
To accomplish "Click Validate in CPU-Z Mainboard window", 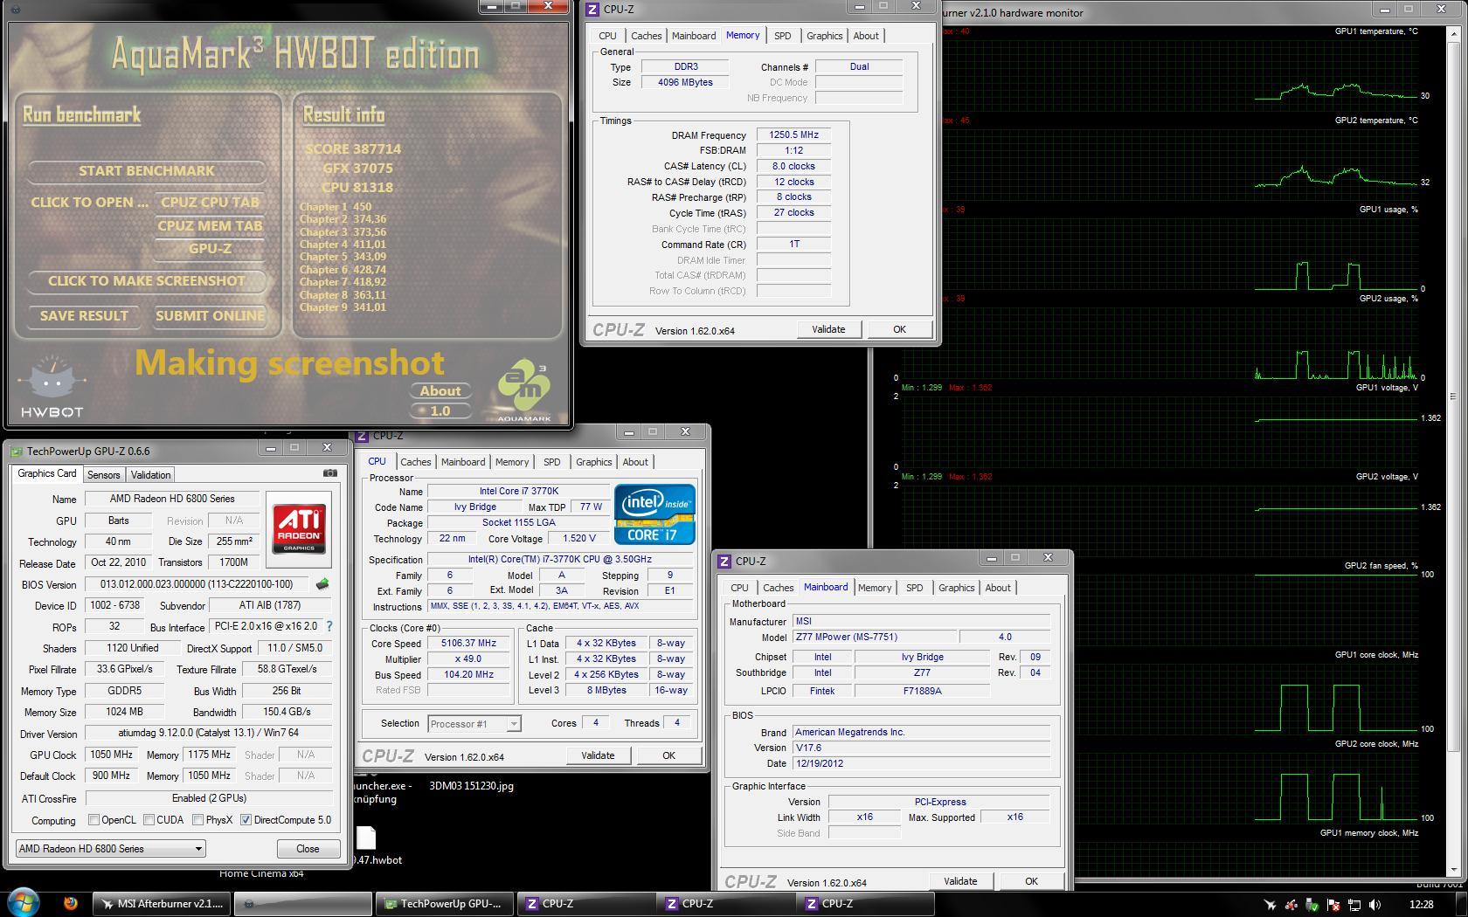I will [960, 881].
